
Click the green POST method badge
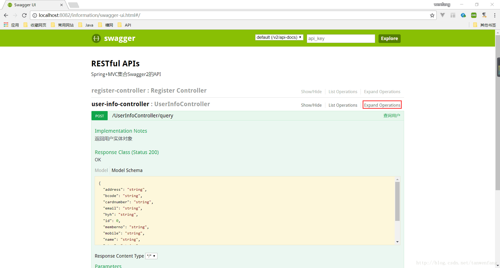tap(100, 116)
